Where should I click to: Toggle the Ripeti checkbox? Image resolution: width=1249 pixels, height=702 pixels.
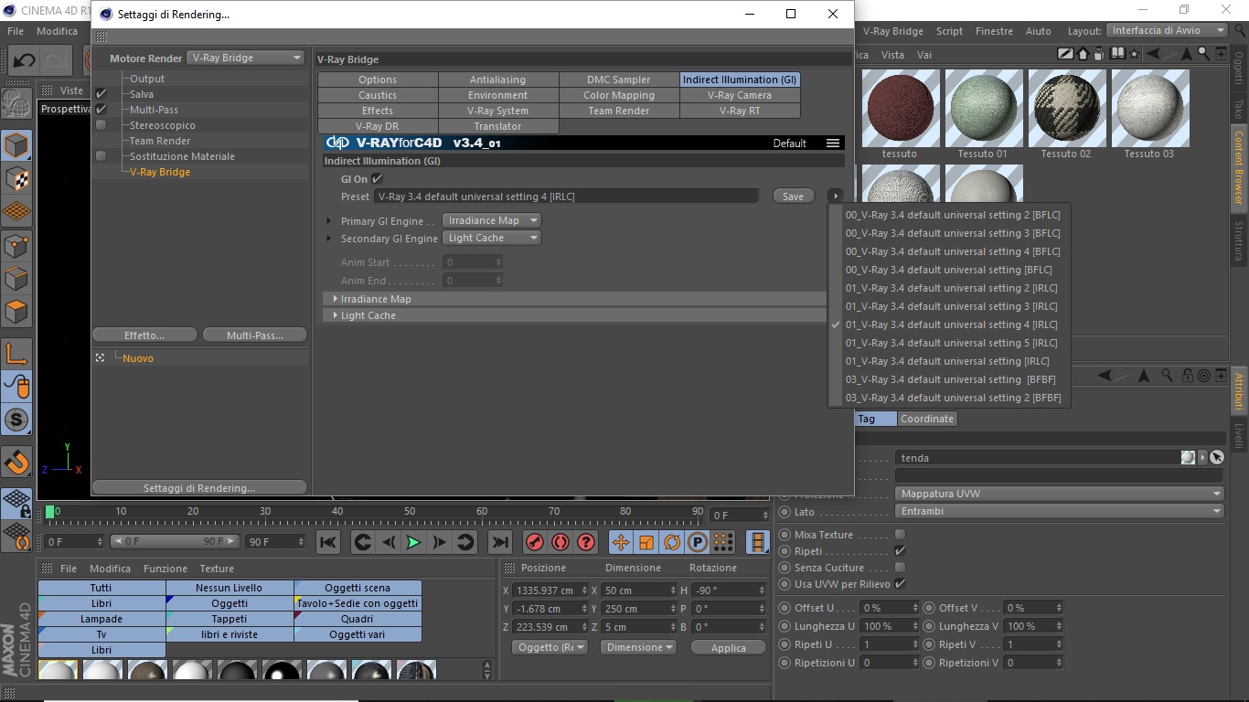[900, 551]
